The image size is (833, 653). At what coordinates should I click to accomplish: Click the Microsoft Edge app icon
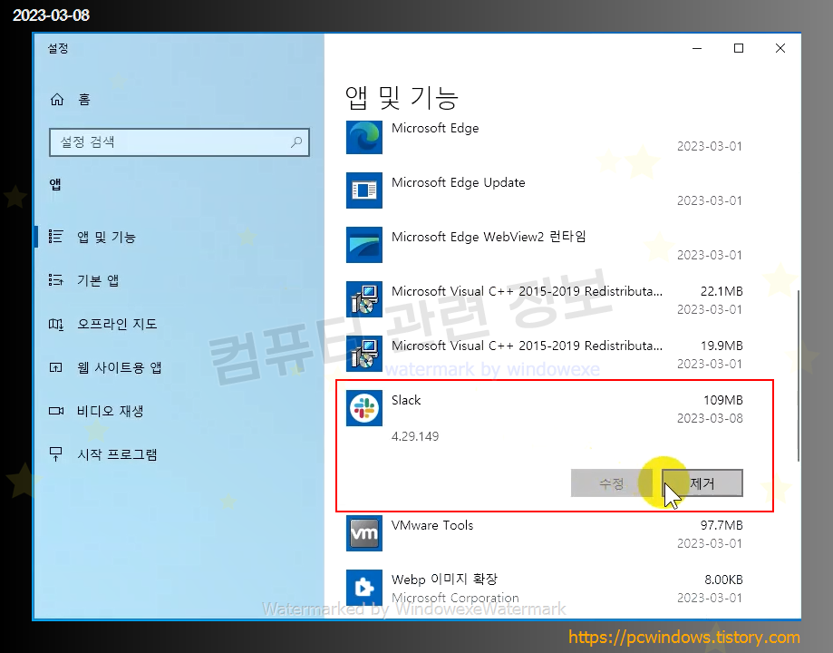tap(363, 137)
